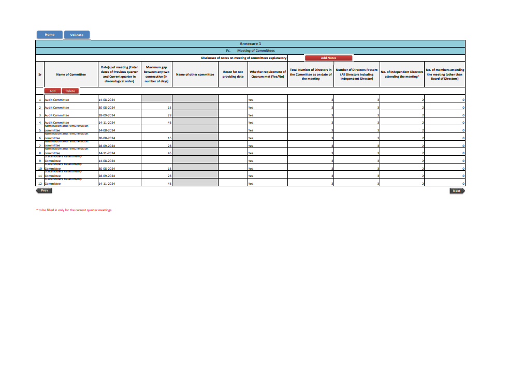This screenshot has width=508, height=385.
Task: Select the date 14-08-2024 in row 9
Action: pyautogui.click(x=119, y=159)
